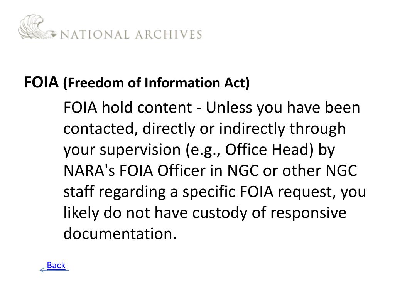Click the word 'contacted,' in the paragraph

(101, 129)
